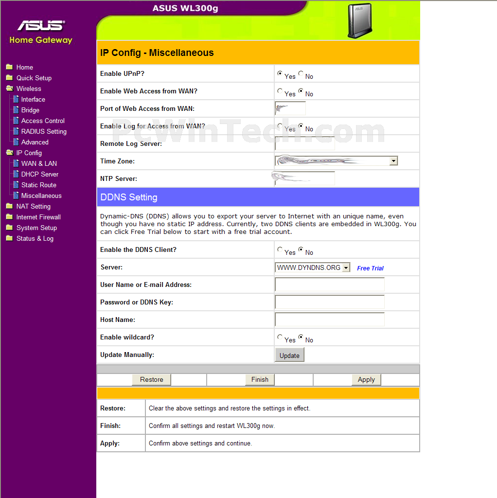Select No for Enable wildcard
Viewport: 497px width, 498px height.
click(x=301, y=337)
